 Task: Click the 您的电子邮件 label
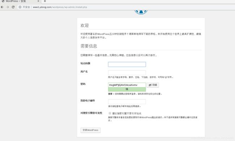88,101
